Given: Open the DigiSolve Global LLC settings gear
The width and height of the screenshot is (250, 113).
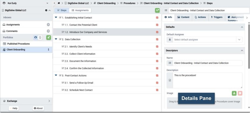Looking at the screenshot, I should pyautogui.click(x=46, y=10).
